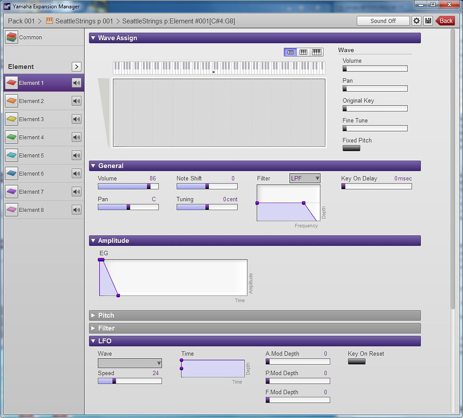
Task: Adjust the A.Mod Depth slider
Action: coord(298,362)
